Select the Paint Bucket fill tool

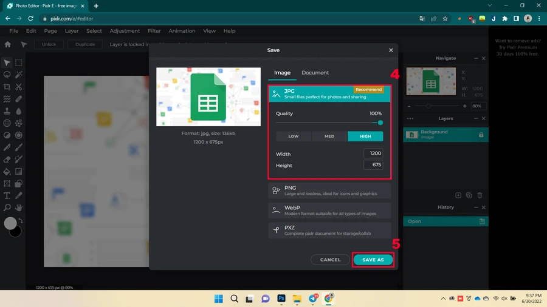7,172
